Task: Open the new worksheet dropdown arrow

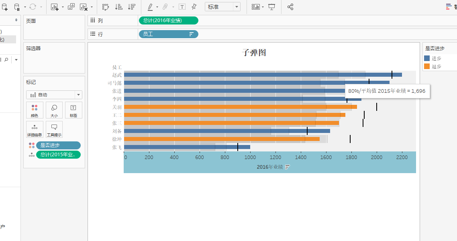Action: (63, 7)
